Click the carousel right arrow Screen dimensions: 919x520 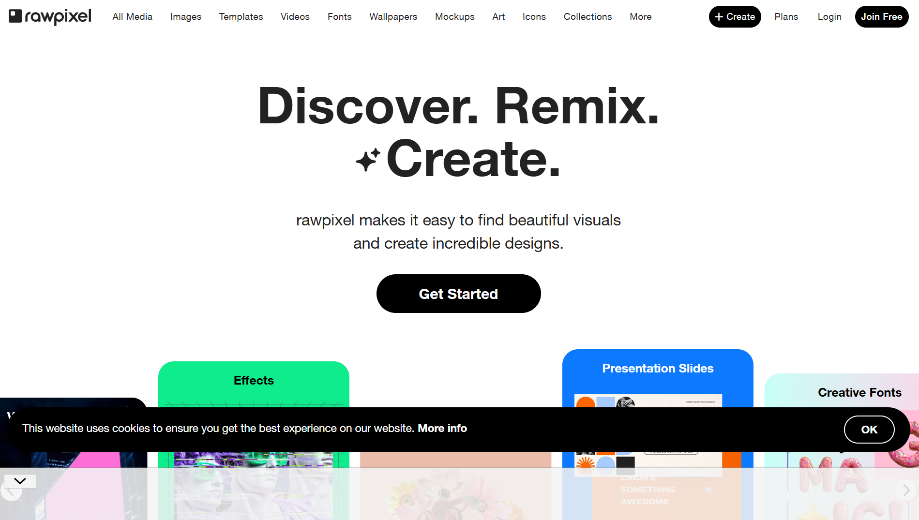point(905,490)
